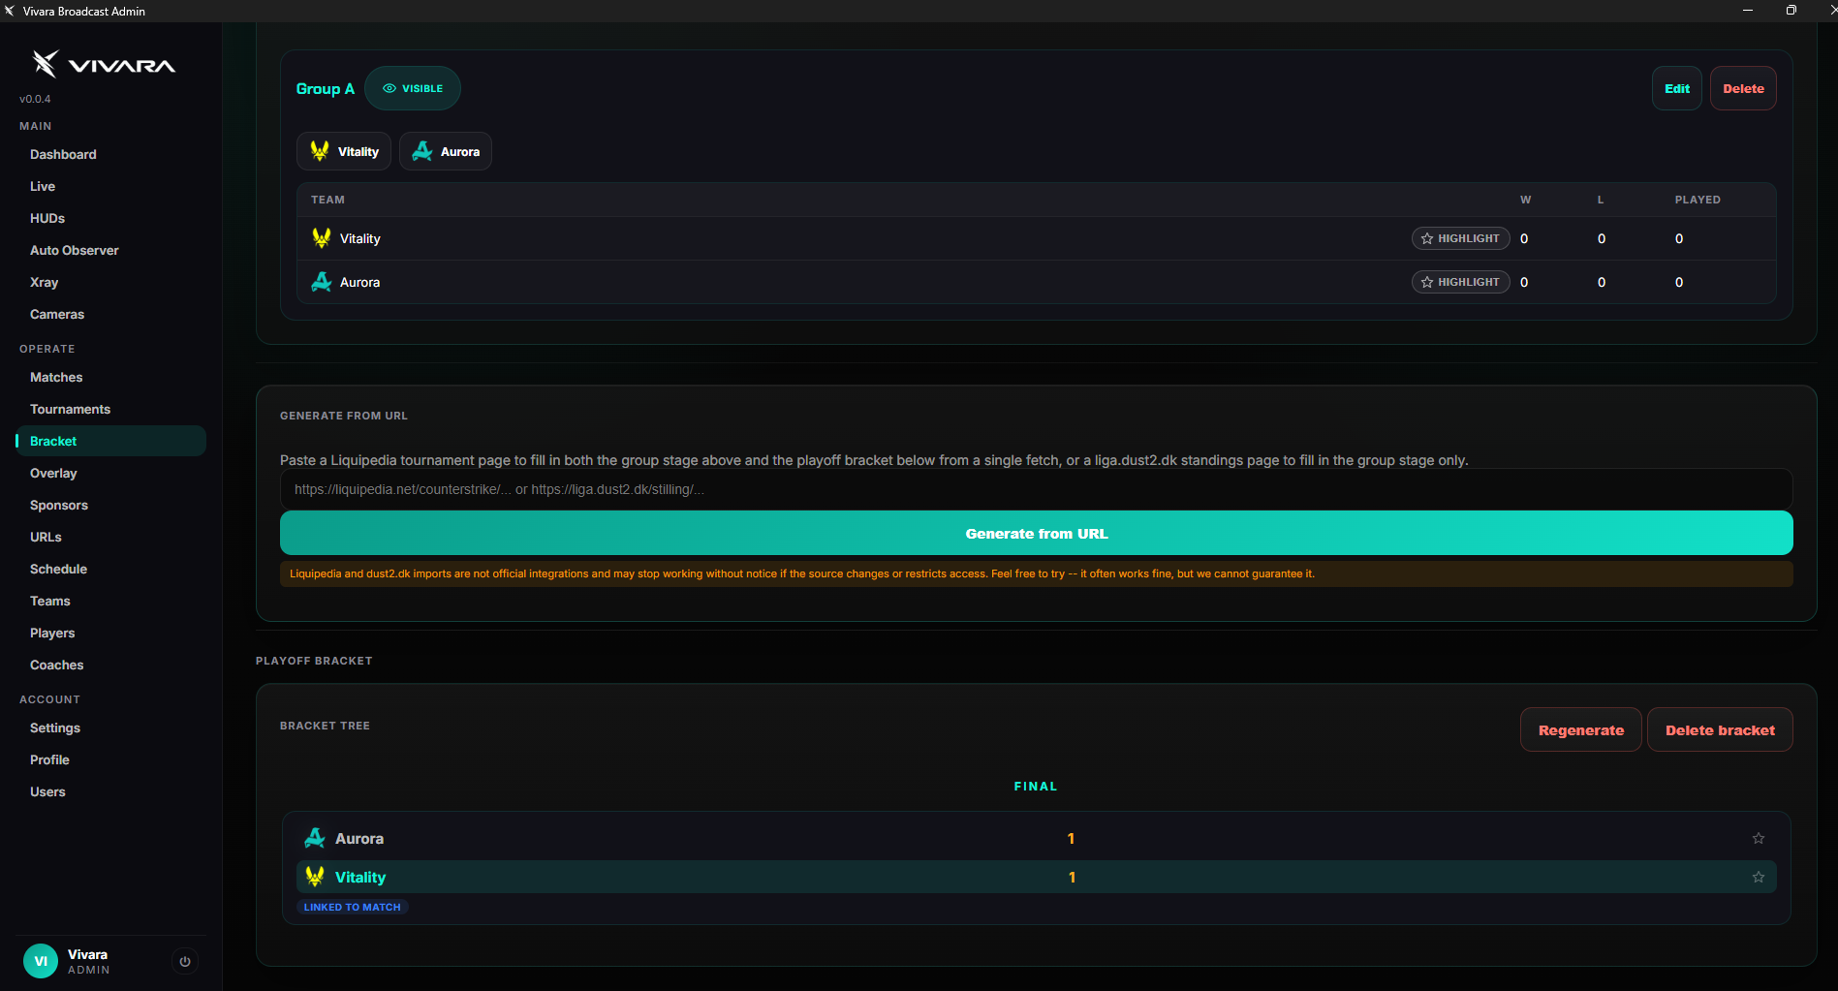Open Settings under Account
Viewport: 1838px width, 991px height.
click(110, 728)
